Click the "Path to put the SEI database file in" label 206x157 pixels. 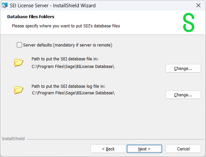65,59
